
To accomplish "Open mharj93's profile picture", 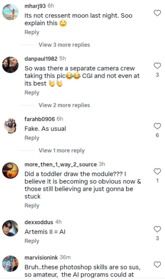I will click(10, 12).
